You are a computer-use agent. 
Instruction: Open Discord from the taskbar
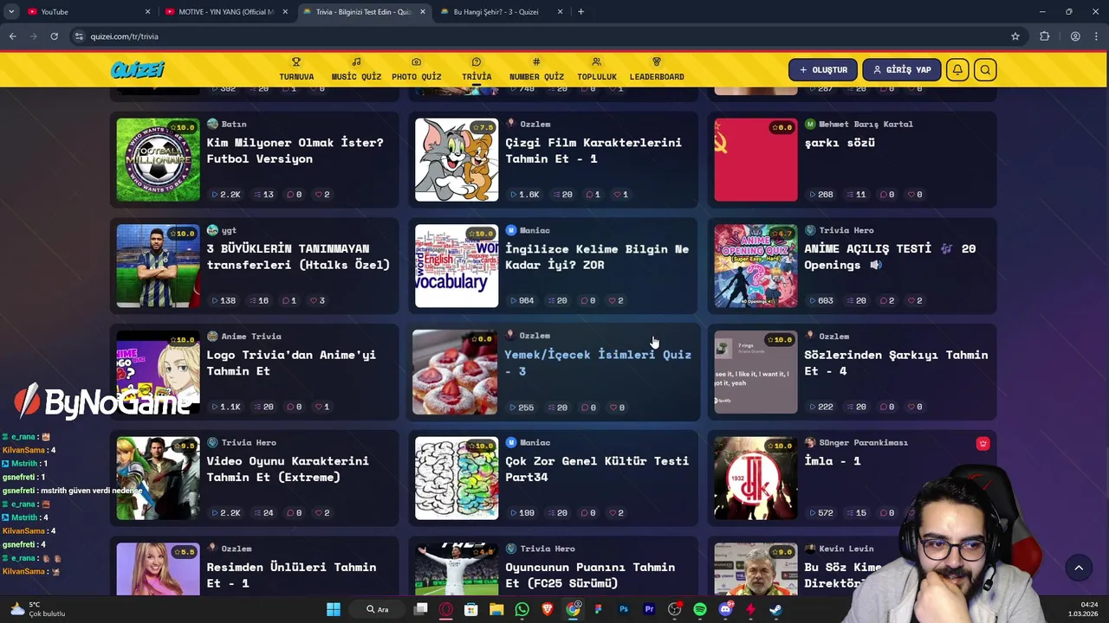click(725, 609)
